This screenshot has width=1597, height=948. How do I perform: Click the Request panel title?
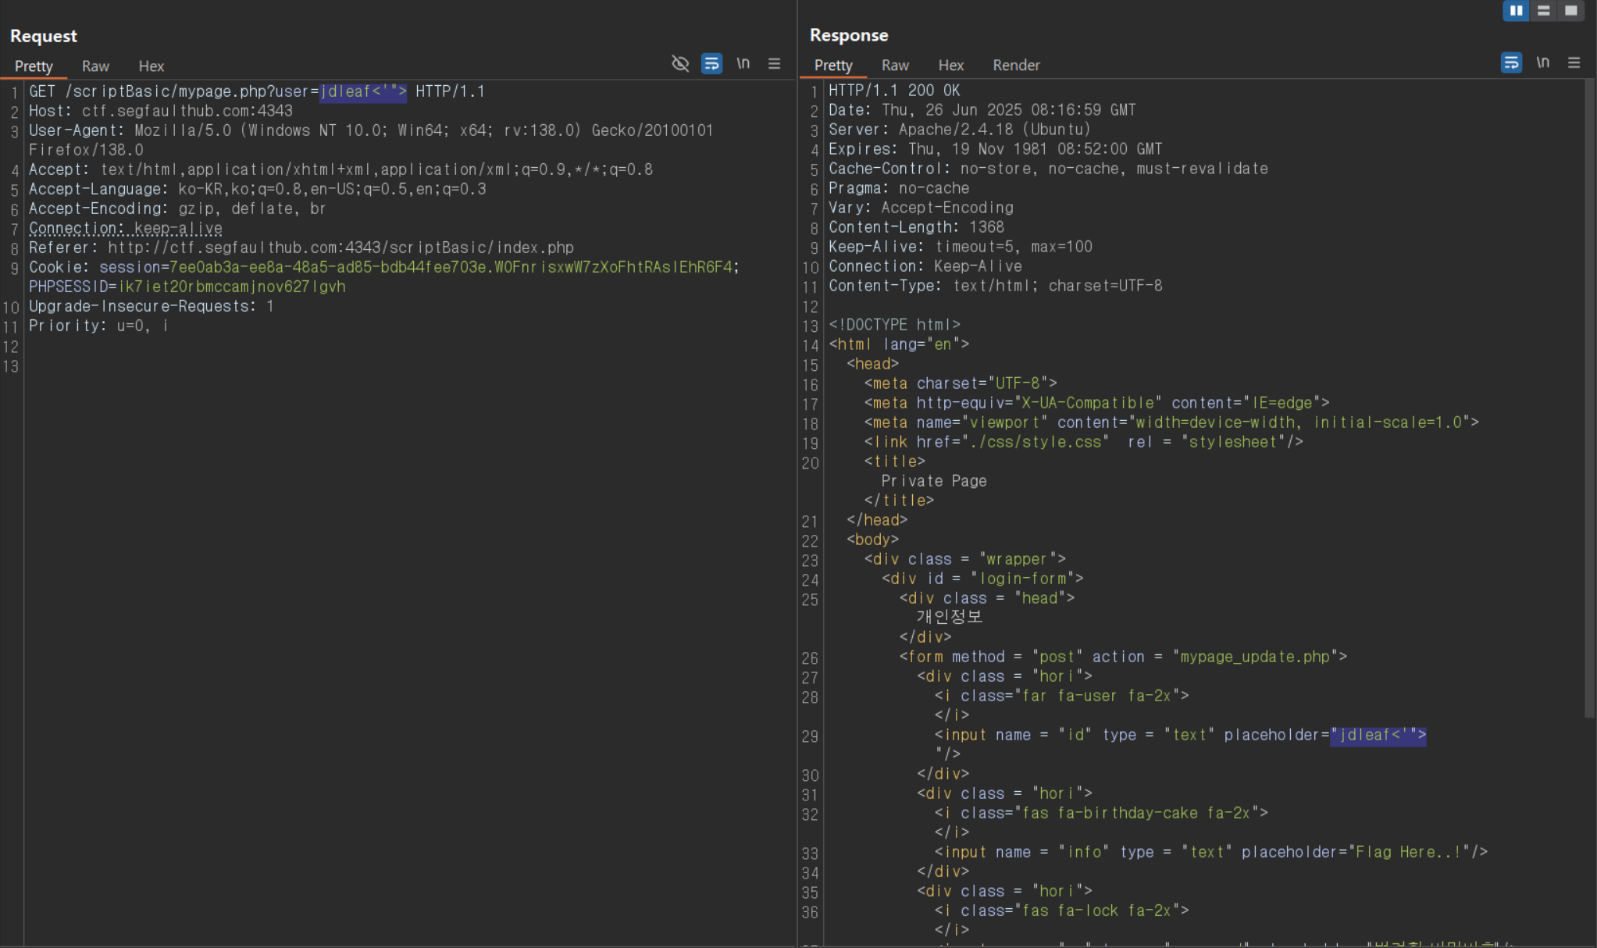pos(43,36)
